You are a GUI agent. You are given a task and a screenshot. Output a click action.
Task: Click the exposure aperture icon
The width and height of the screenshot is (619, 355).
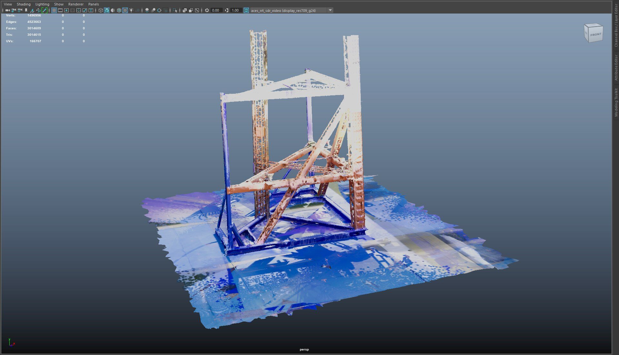click(207, 10)
